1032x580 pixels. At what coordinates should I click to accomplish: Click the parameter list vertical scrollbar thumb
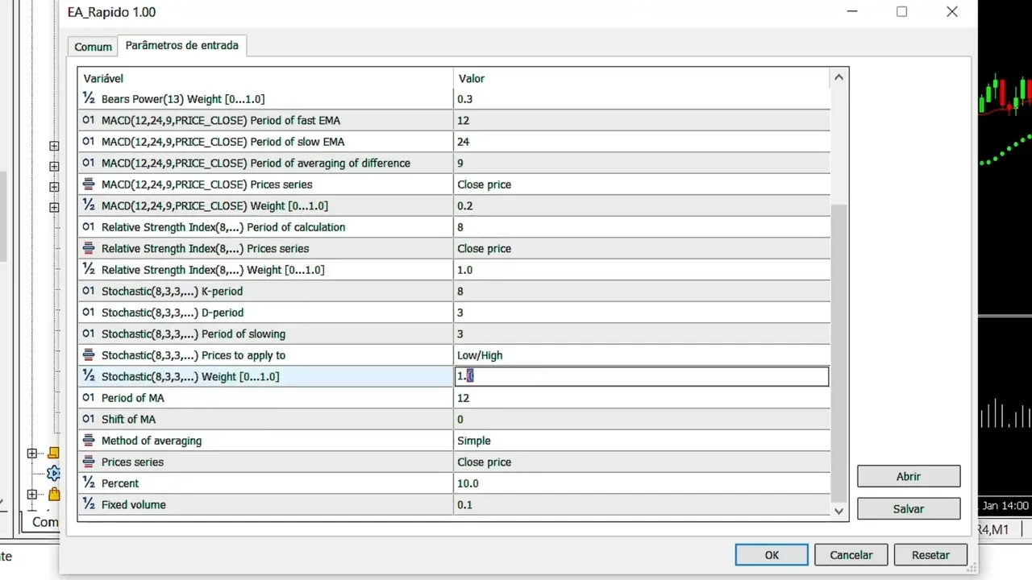tap(838, 351)
